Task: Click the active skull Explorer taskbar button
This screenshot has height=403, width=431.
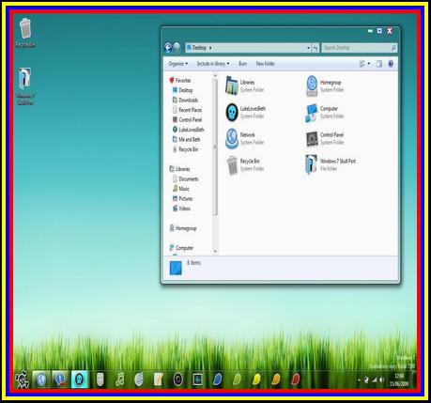Action: [80, 380]
